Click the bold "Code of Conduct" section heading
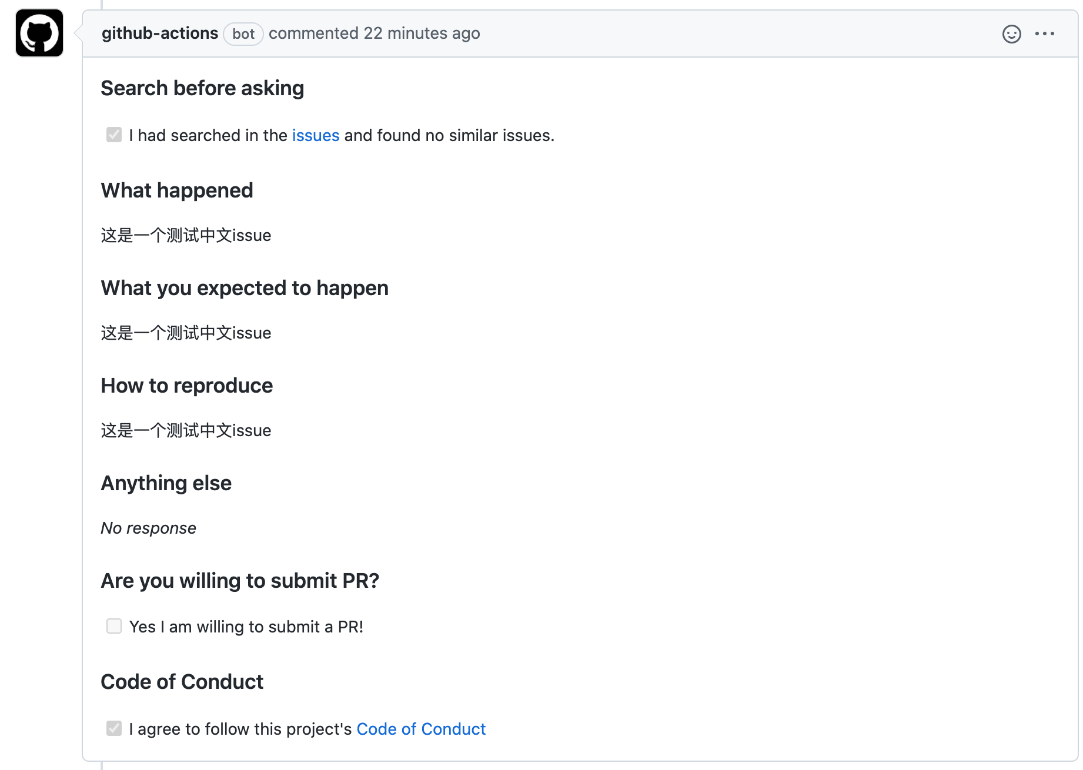 (x=182, y=682)
